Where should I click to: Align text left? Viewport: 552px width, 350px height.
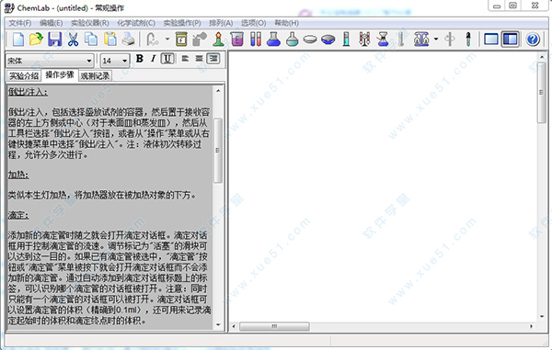[185, 59]
